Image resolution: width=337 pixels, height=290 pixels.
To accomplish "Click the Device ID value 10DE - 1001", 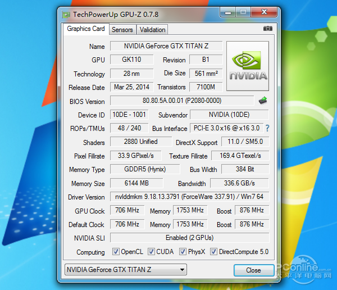I will (x=129, y=115).
